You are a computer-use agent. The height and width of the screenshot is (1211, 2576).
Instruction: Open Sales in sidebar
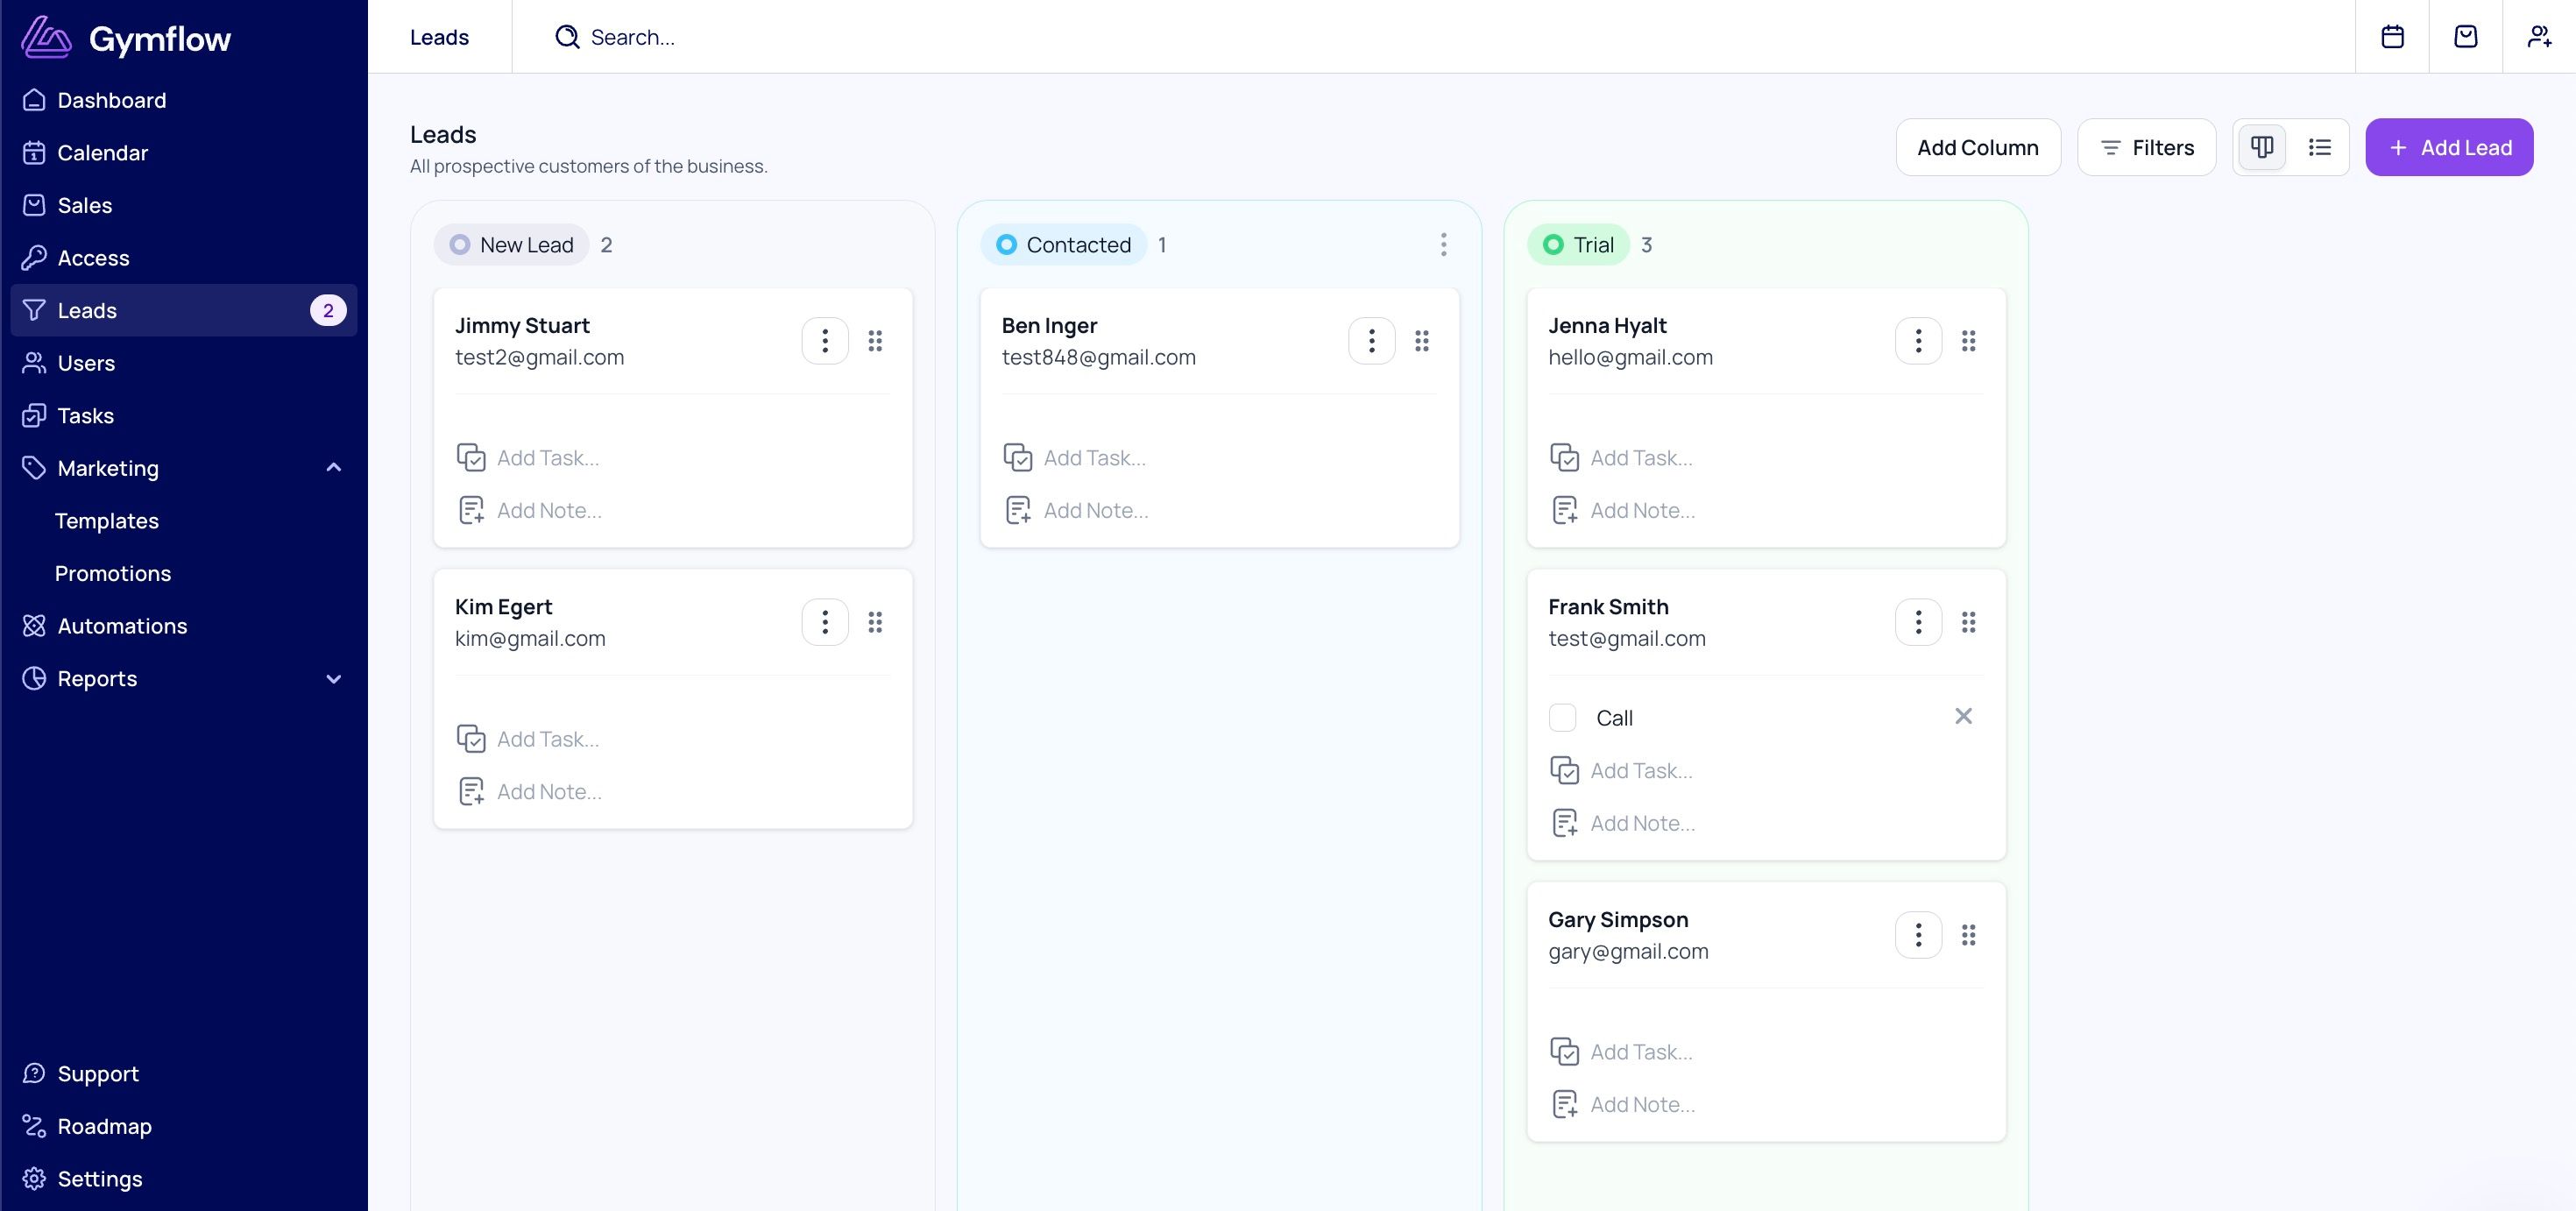[184, 205]
